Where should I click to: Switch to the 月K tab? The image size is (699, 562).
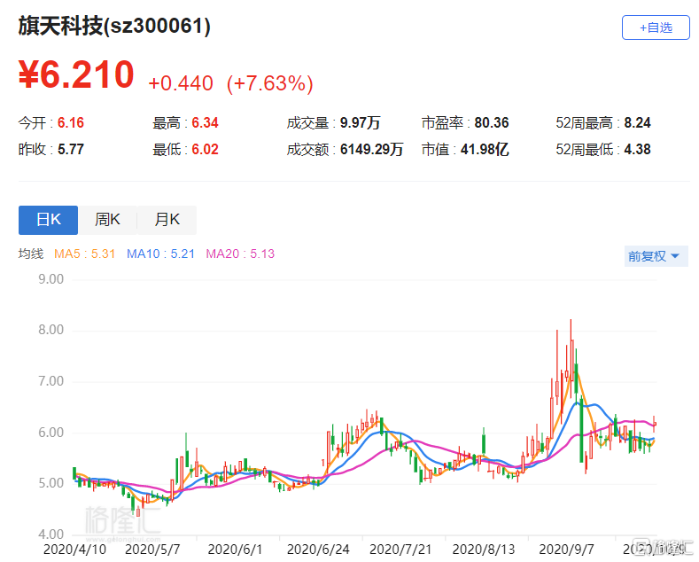(167, 220)
